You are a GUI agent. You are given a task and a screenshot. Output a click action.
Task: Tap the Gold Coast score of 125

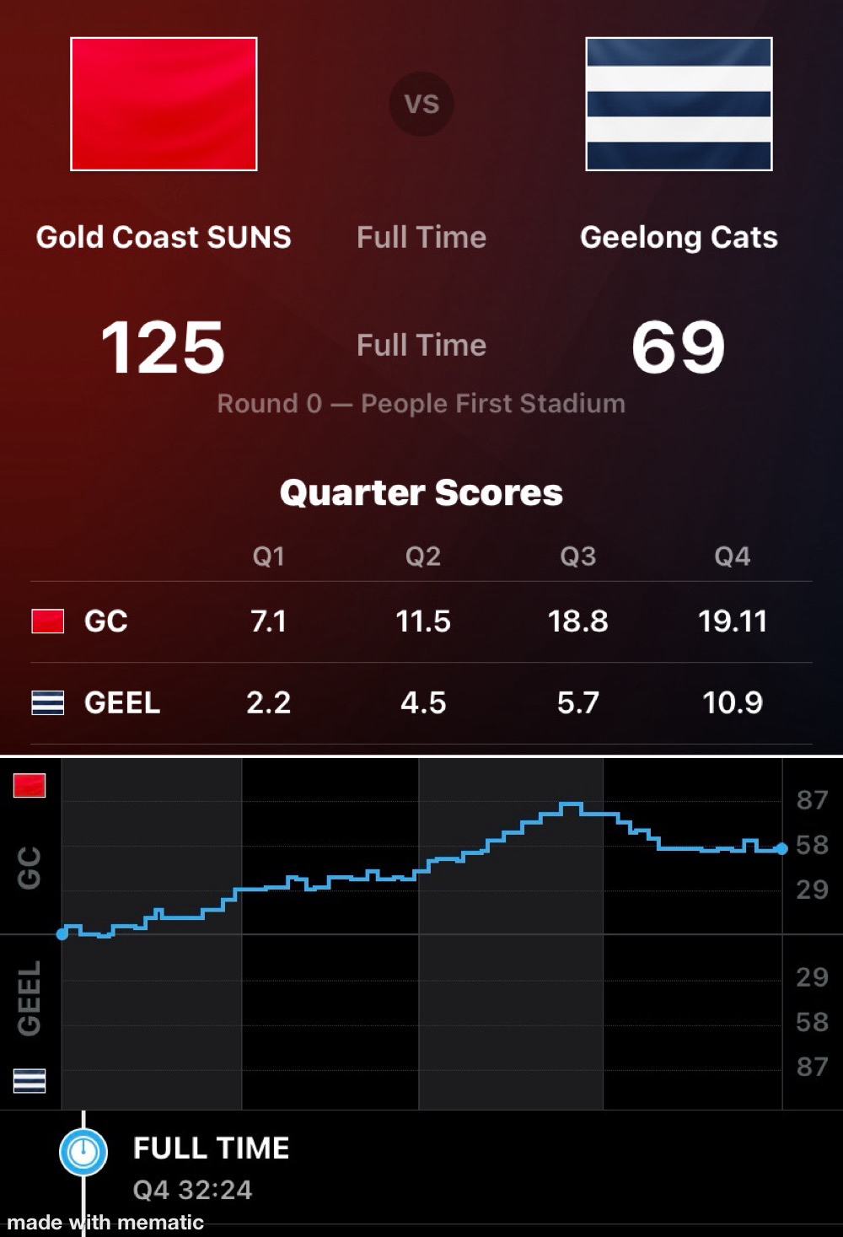(163, 347)
